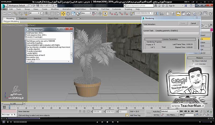Click the Select and Link chain icon

pos(15,14)
